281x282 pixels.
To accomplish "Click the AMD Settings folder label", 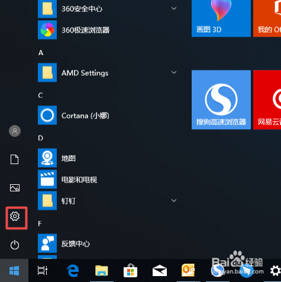I will [x=85, y=73].
